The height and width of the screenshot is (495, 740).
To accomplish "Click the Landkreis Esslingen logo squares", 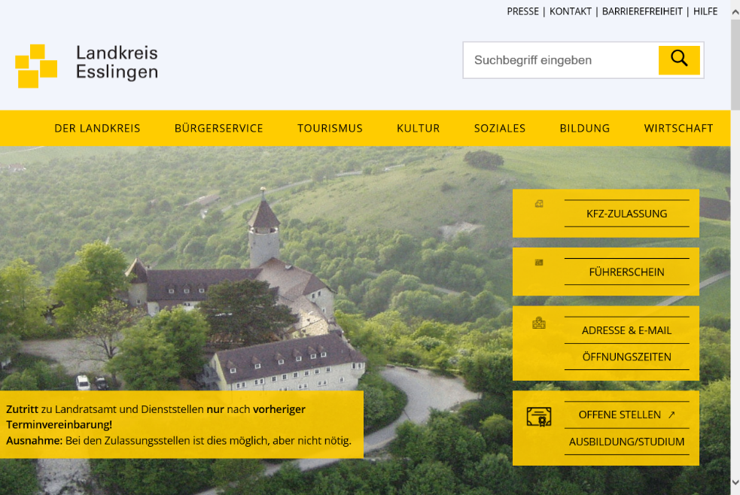I will click(x=36, y=65).
